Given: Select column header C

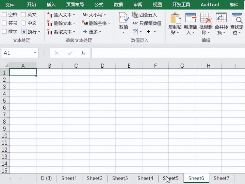Looking at the screenshot, I should tap(76, 65).
